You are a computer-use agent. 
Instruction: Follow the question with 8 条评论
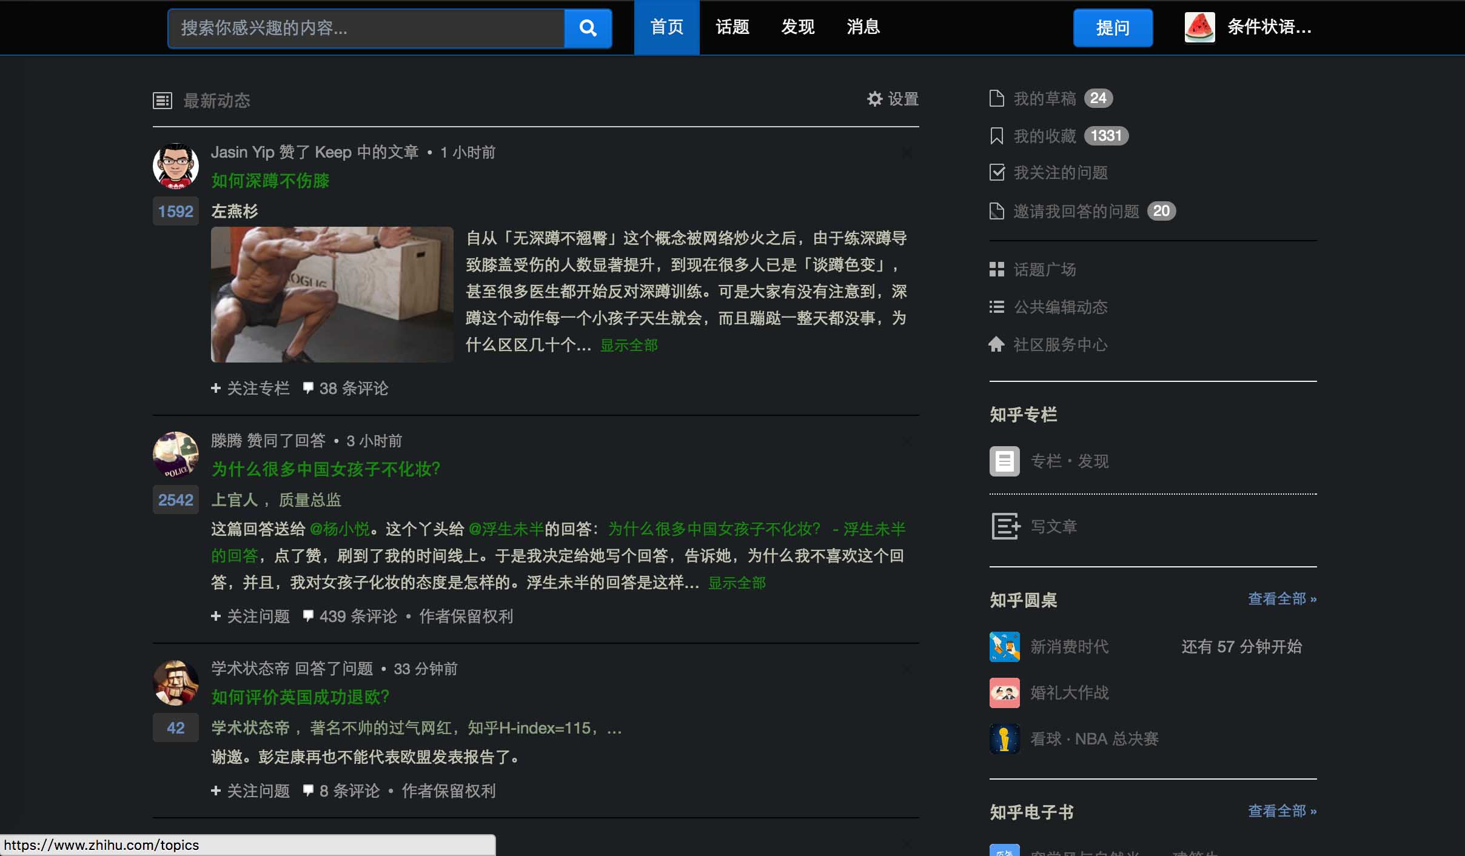(250, 791)
